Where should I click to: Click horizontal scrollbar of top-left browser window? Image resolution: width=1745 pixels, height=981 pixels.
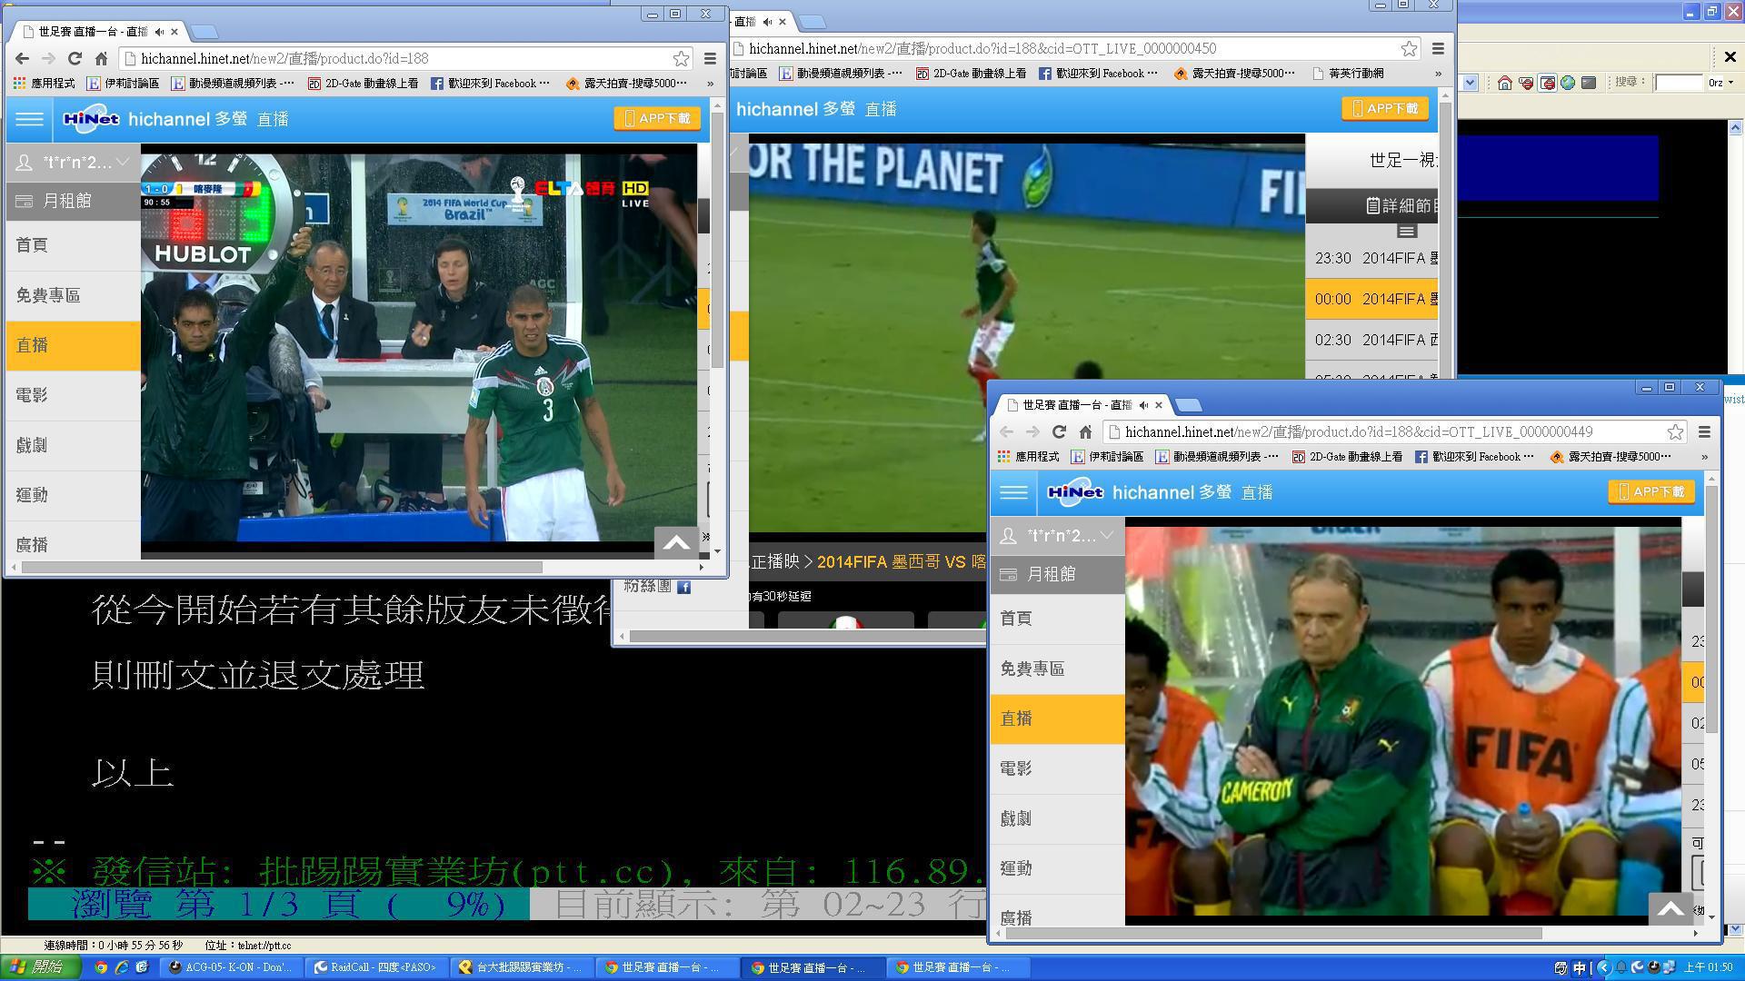(x=282, y=567)
